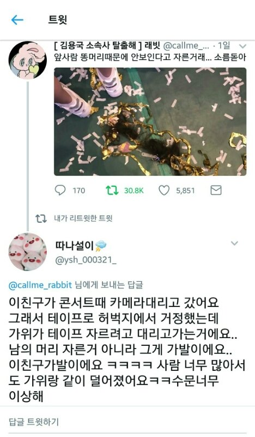Viewport: 255px width, 437px height.
Task: Open the @callme_rabbit mention link
Action: point(40,285)
